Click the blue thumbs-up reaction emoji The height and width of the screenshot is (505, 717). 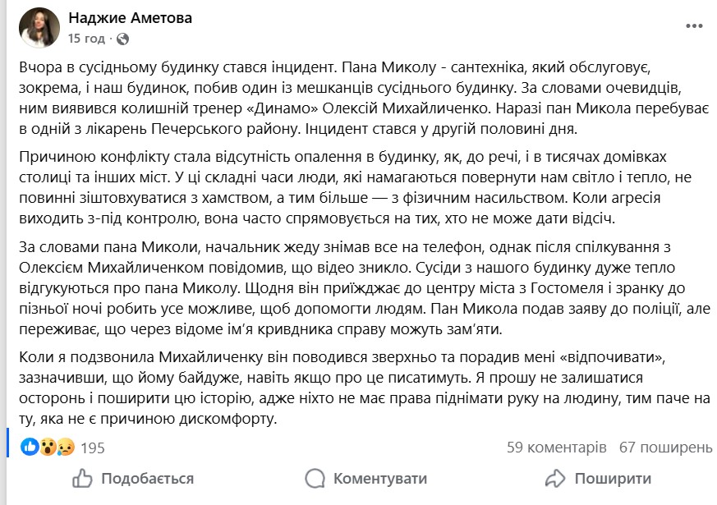pos(30,448)
